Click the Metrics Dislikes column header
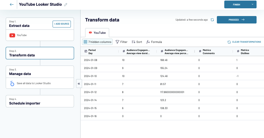This screenshot has height=138, width=264. click(x=248, y=52)
